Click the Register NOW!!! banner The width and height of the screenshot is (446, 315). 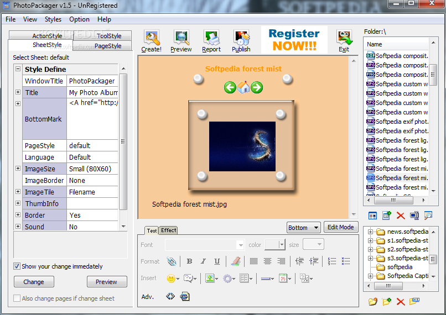[294, 39]
